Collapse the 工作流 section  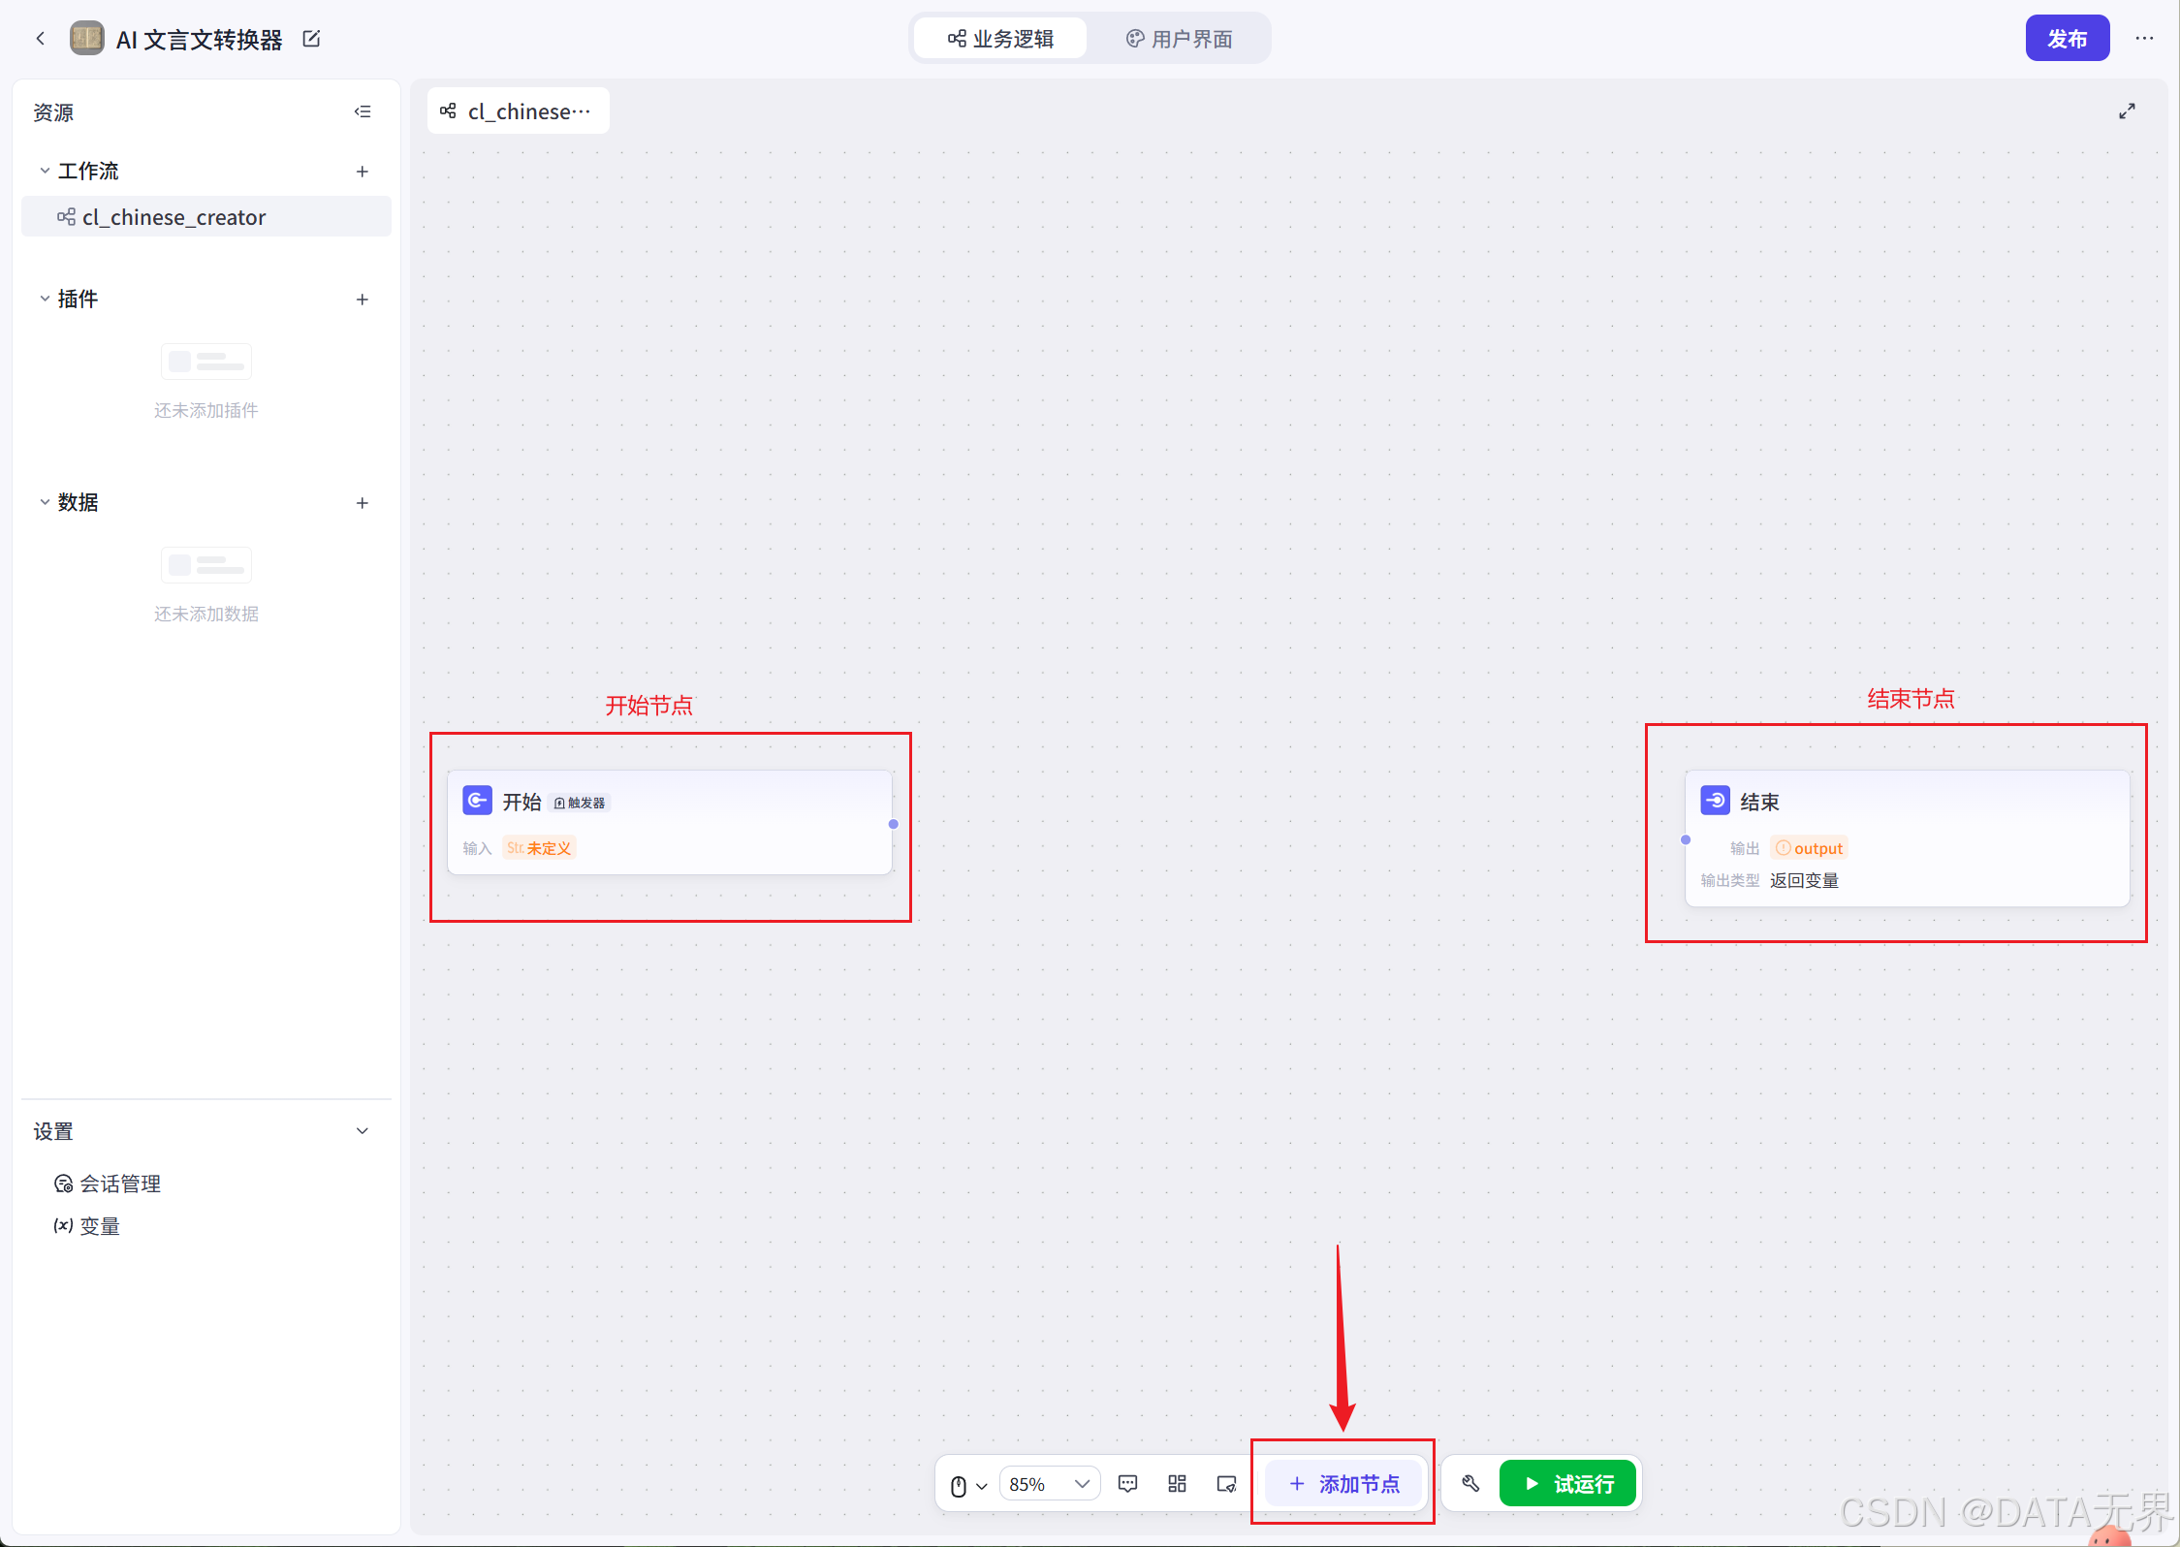[x=45, y=172]
